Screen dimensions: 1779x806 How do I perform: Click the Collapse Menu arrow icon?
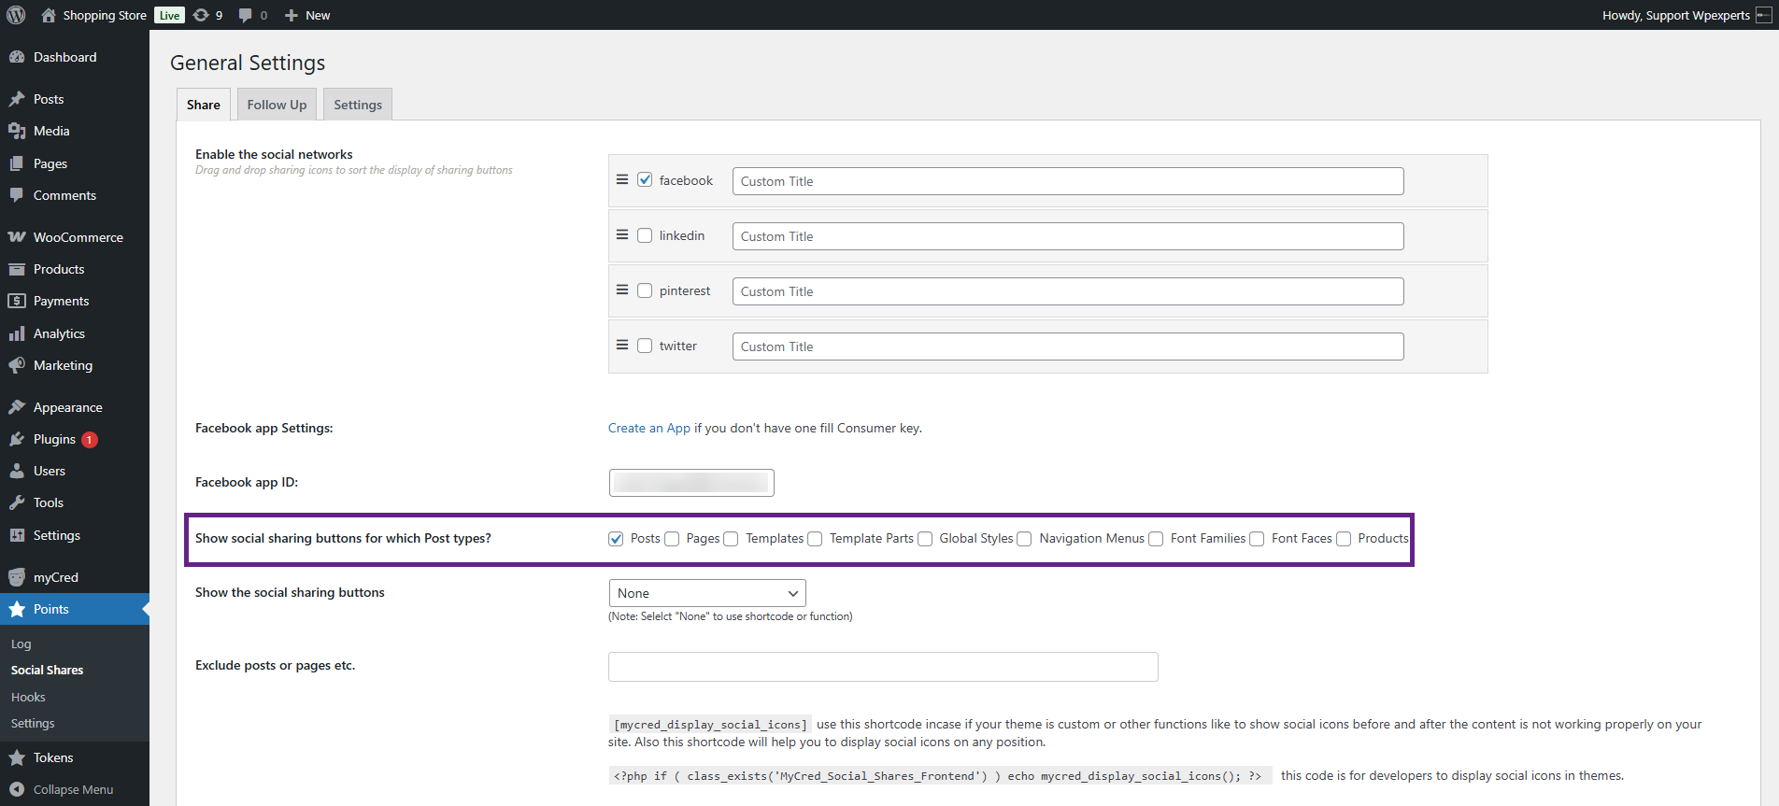click(x=17, y=789)
